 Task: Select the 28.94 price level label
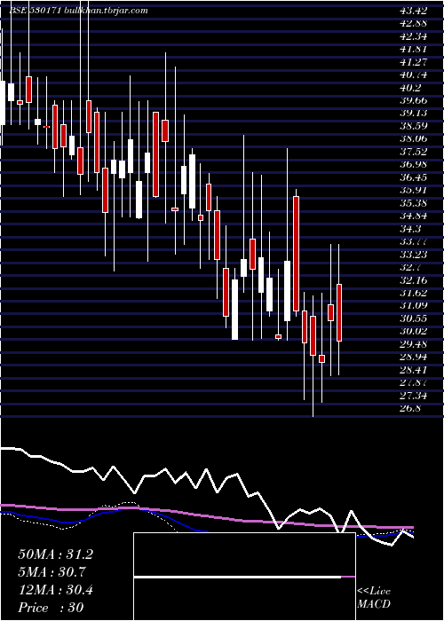click(414, 357)
